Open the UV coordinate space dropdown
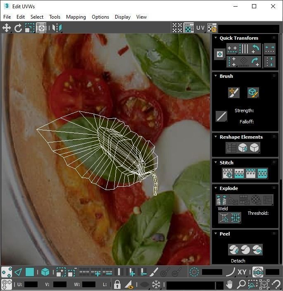 200,28
